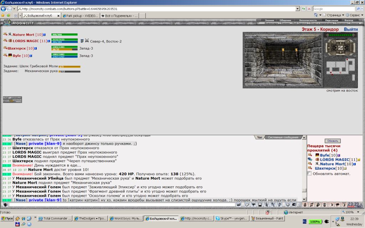This screenshot has height=228, width=365.
Task: Click the browser Back arrow button
Action: 3,9
